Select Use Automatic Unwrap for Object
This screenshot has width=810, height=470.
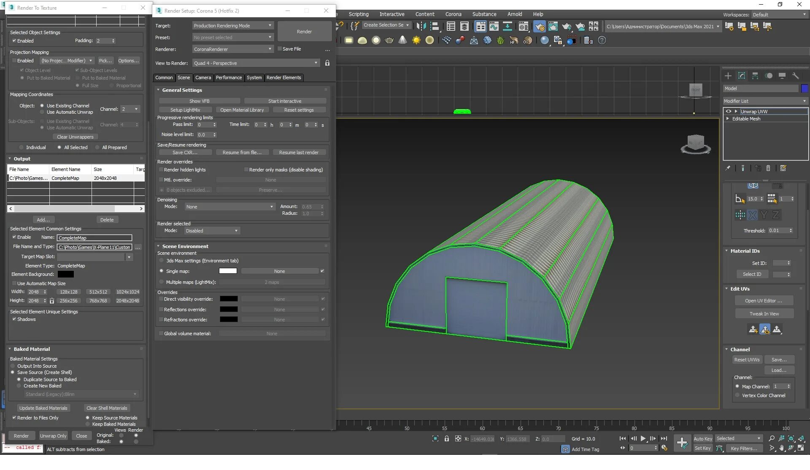(x=42, y=112)
